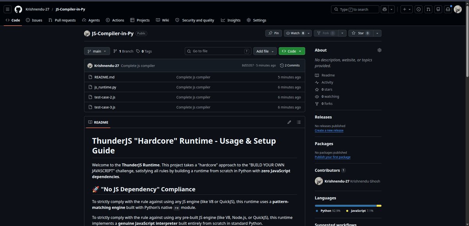The image size is (469, 226).
Task: Open commit hash 8d55357
Action: tap(248, 66)
